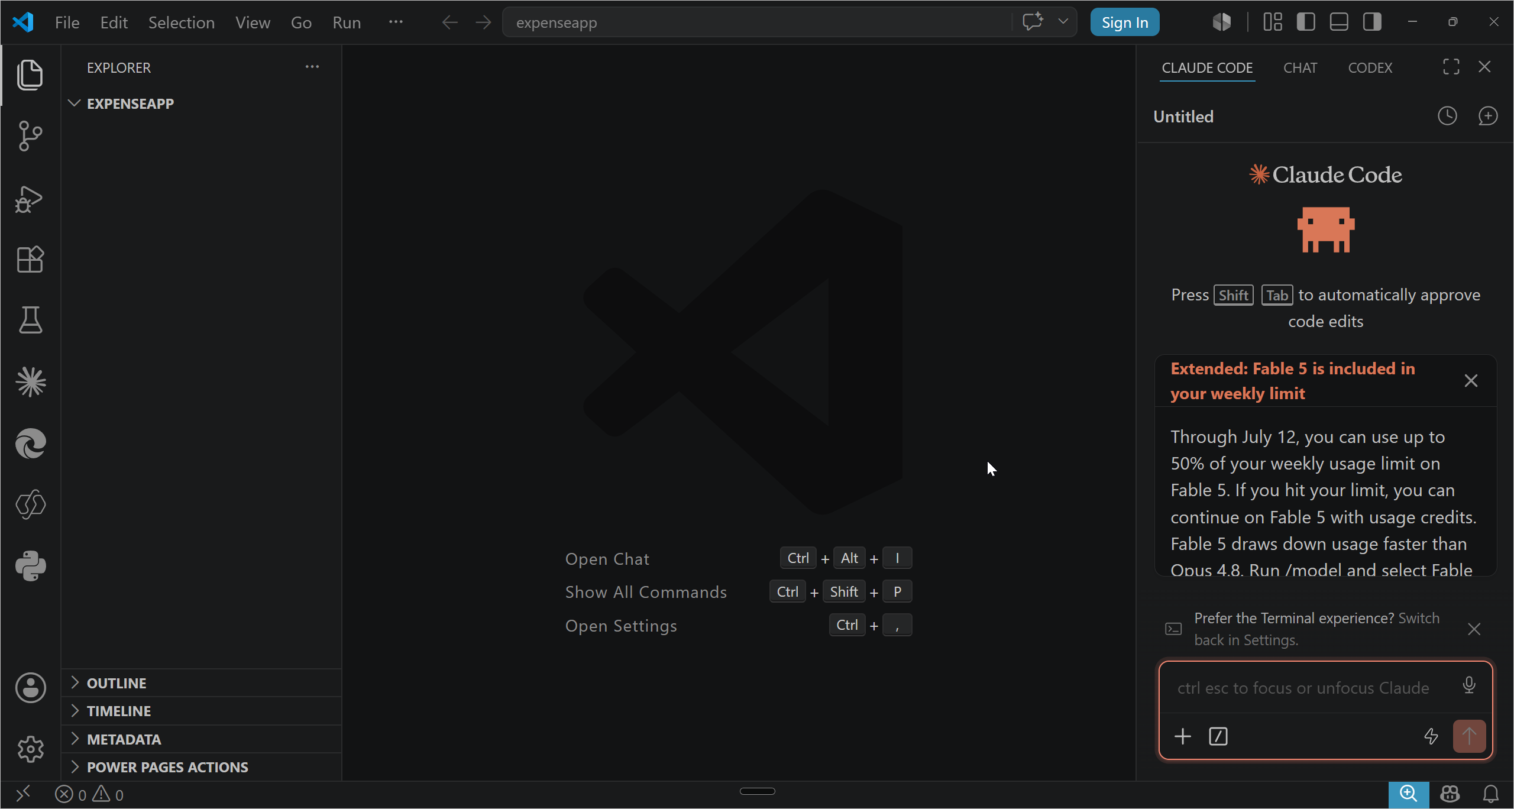The height and width of the screenshot is (809, 1514).
Task: Open Customize Layout icon
Action: (1273, 22)
